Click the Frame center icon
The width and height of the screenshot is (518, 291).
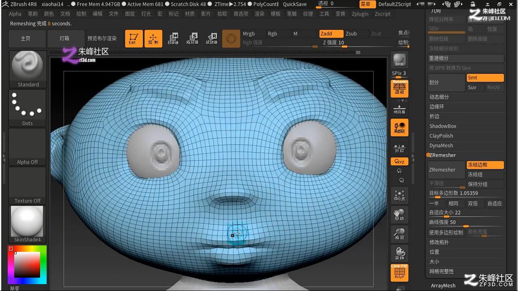coord(399,195)
